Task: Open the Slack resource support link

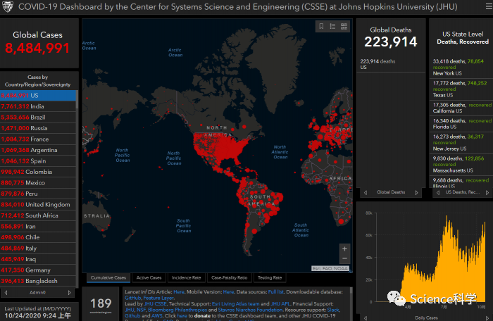Action: pyautogui.click(x=333, y=310)
